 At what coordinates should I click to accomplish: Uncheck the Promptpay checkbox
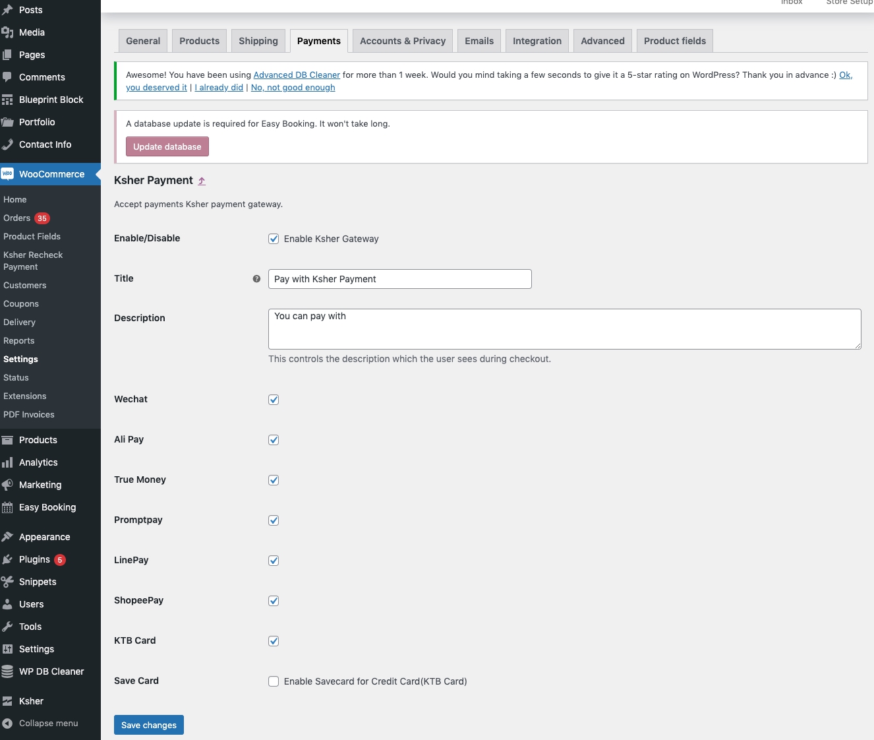pyautogui.click(x=274, y=520)
